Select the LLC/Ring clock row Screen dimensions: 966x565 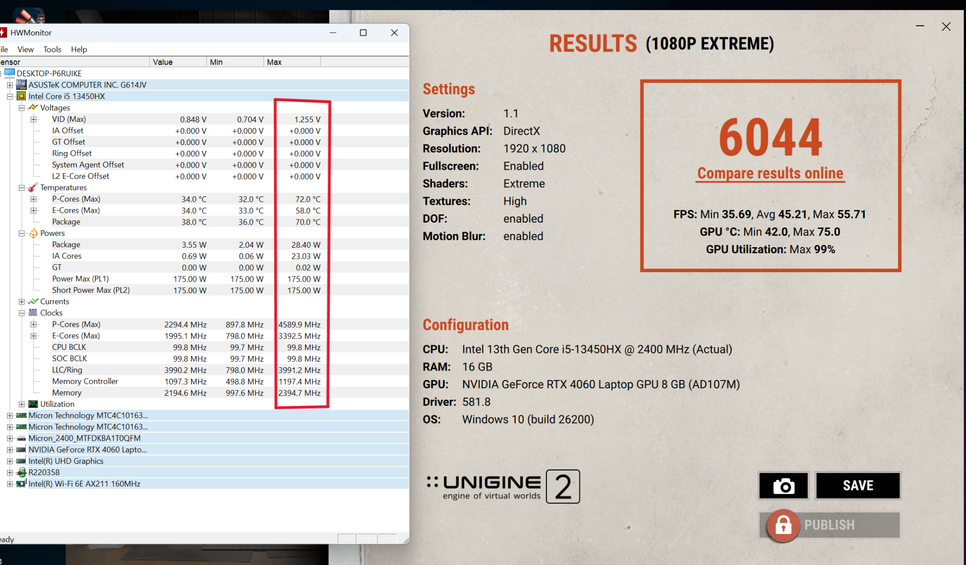point(204,370)
